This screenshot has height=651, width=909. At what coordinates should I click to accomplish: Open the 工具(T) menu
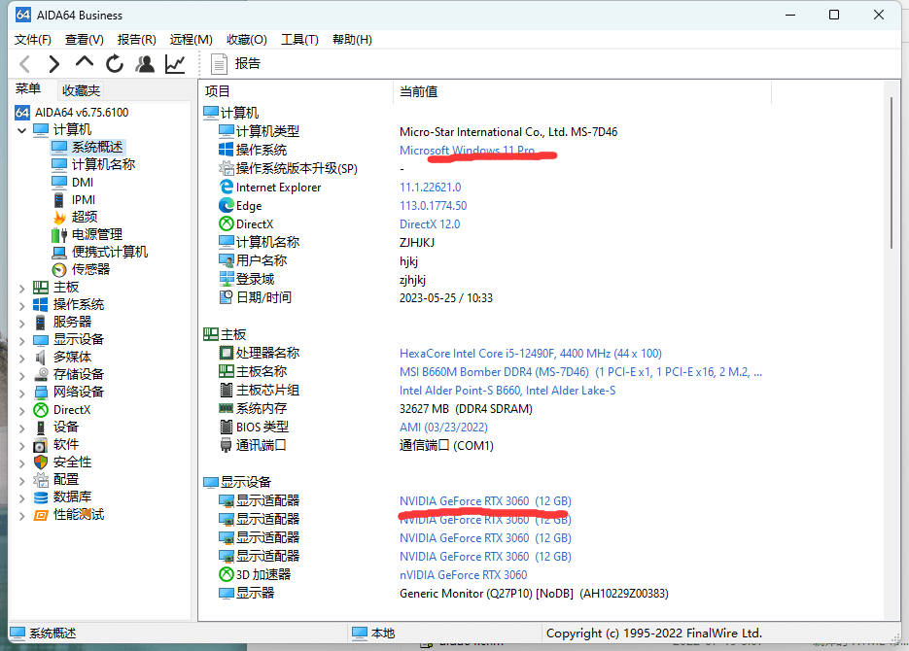pos(299,40)
